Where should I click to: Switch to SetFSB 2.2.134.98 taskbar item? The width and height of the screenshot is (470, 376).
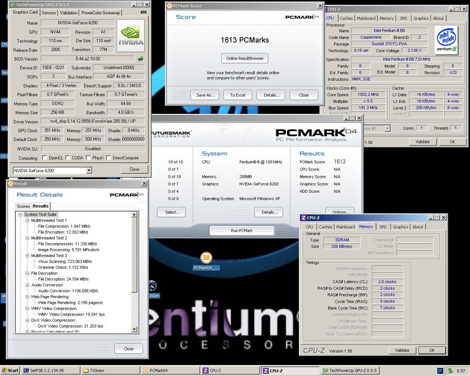point(51,370)
